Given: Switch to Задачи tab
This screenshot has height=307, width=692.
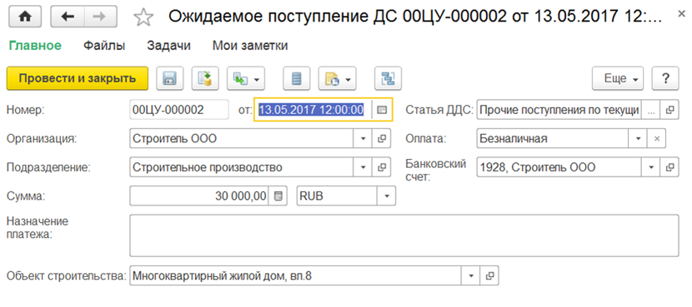Looking at the screenshot, I should [x=169, y=46].
